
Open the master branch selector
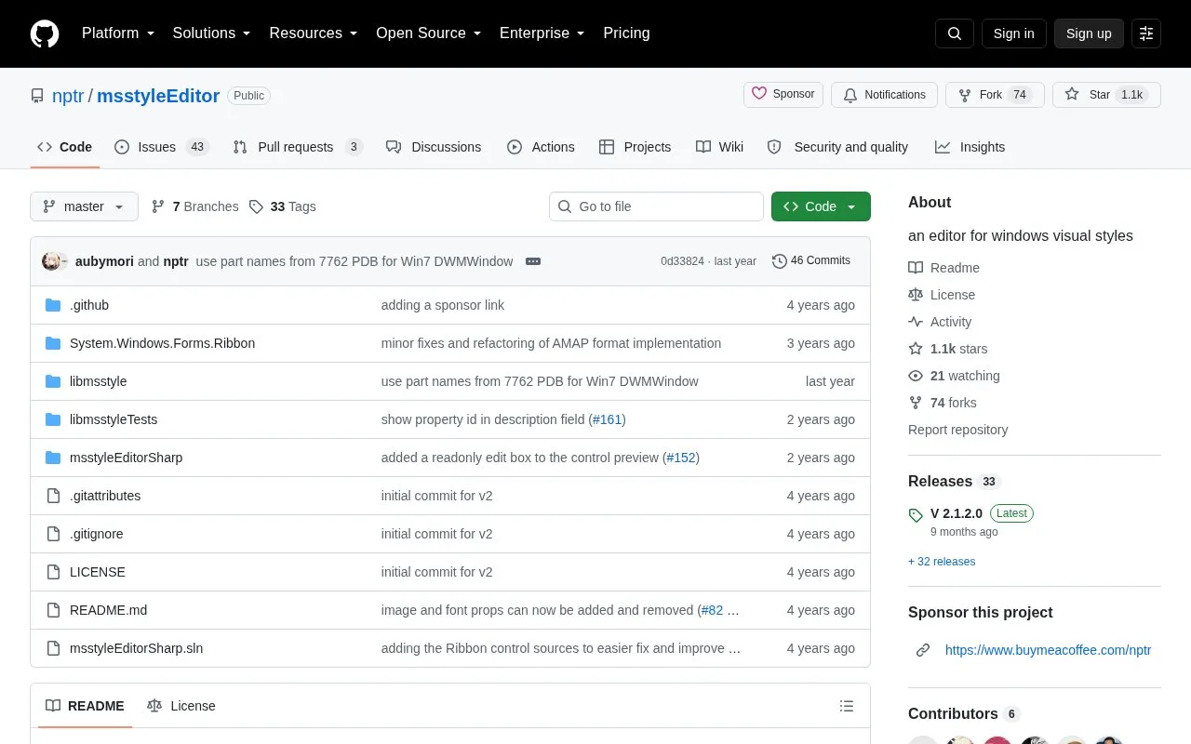pyautogui.click(x=84, y=206)
